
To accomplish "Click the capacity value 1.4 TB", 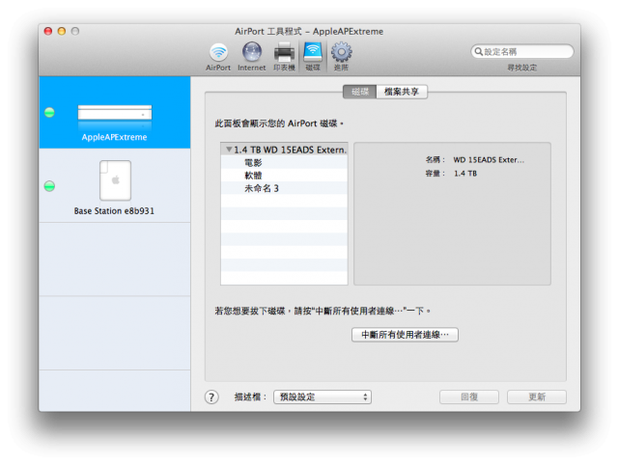I will [x=465, y=174].
